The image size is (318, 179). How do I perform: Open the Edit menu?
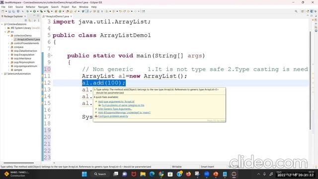[10, 7]
